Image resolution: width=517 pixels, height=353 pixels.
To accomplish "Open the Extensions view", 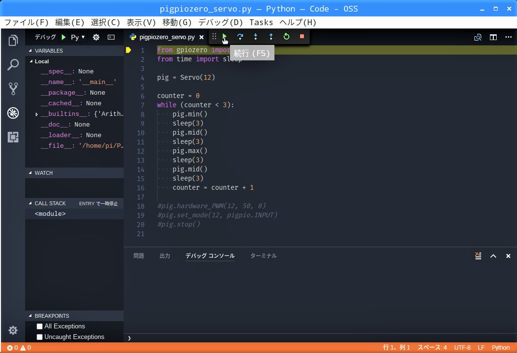I will pyautogui.click(x=13, y=137).
